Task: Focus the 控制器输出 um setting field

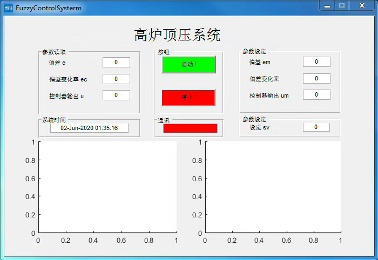Action: tap(316, 95)
